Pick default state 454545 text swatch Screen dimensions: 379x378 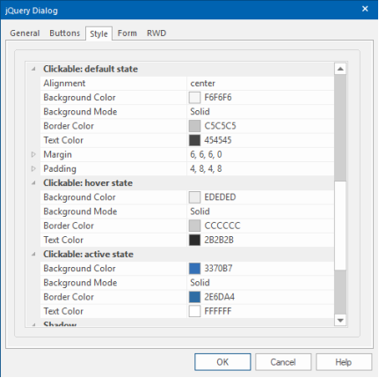[x=194, y=140]
